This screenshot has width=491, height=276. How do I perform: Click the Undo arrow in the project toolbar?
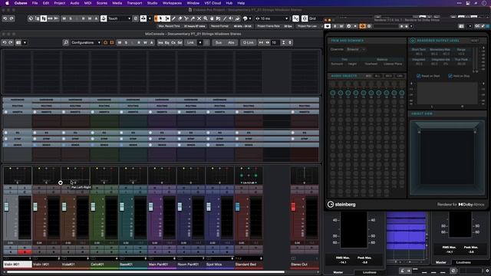(5, 18)
